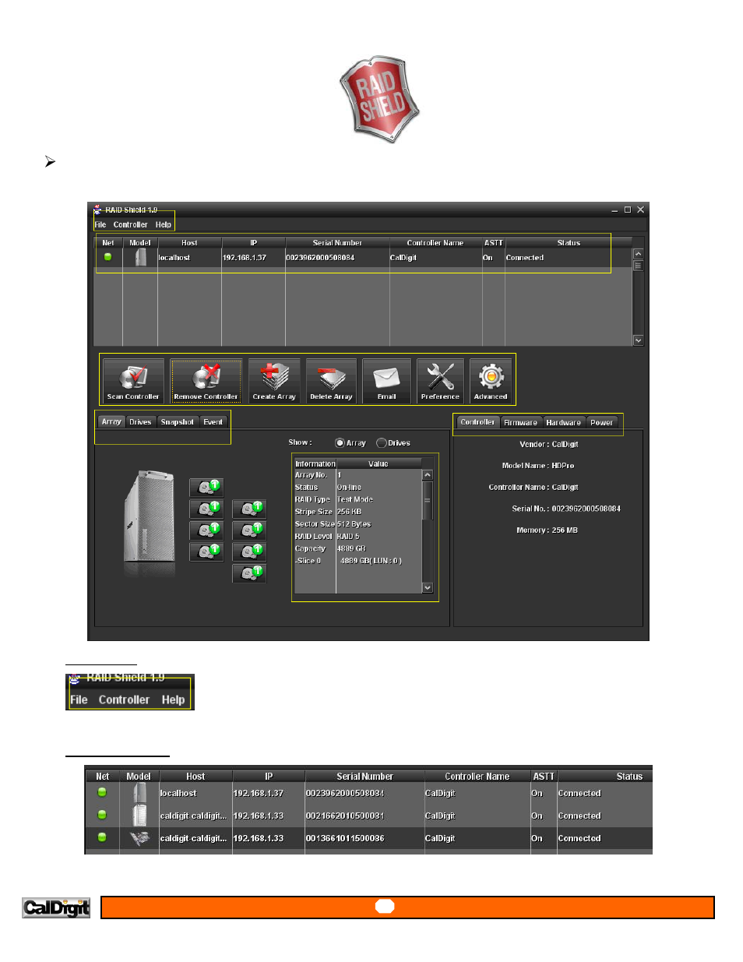Image resolution: width=743 pixels, height=962 pixels.
Task: Click the Scan Controller toolbar icon
Action: [133, 380]
